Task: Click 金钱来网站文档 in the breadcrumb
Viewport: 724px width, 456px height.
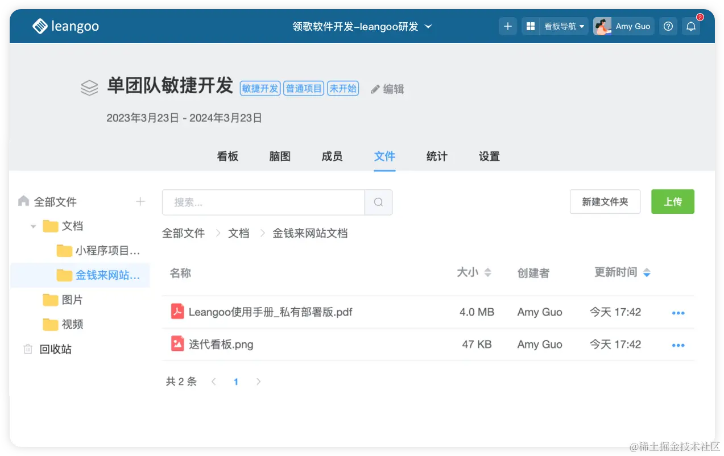Action: click(x=310, y=233)
